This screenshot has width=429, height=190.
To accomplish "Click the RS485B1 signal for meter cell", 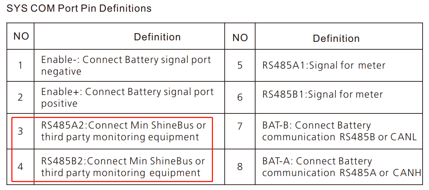I will [x=323, y=95].
